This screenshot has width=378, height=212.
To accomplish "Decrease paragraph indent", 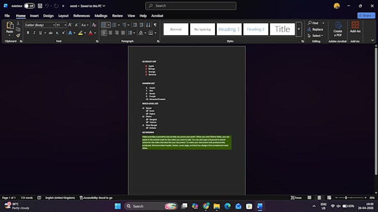I will point(135,25).
